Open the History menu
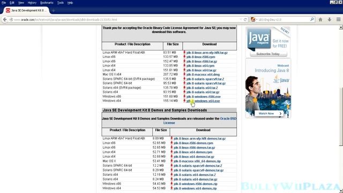The width and height of the screenshot is (343, 193). [x=32, y=3]
